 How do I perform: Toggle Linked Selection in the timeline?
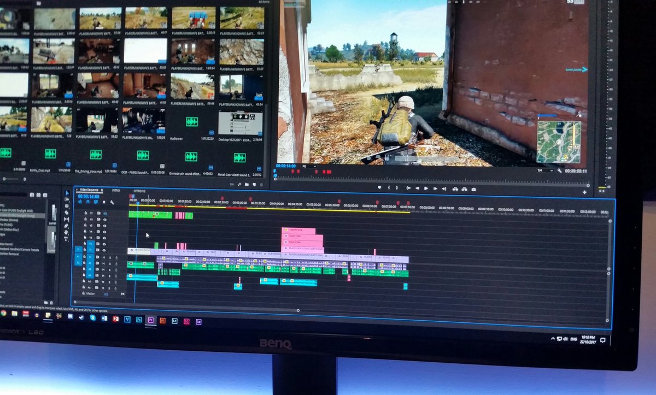pos(96,202)
